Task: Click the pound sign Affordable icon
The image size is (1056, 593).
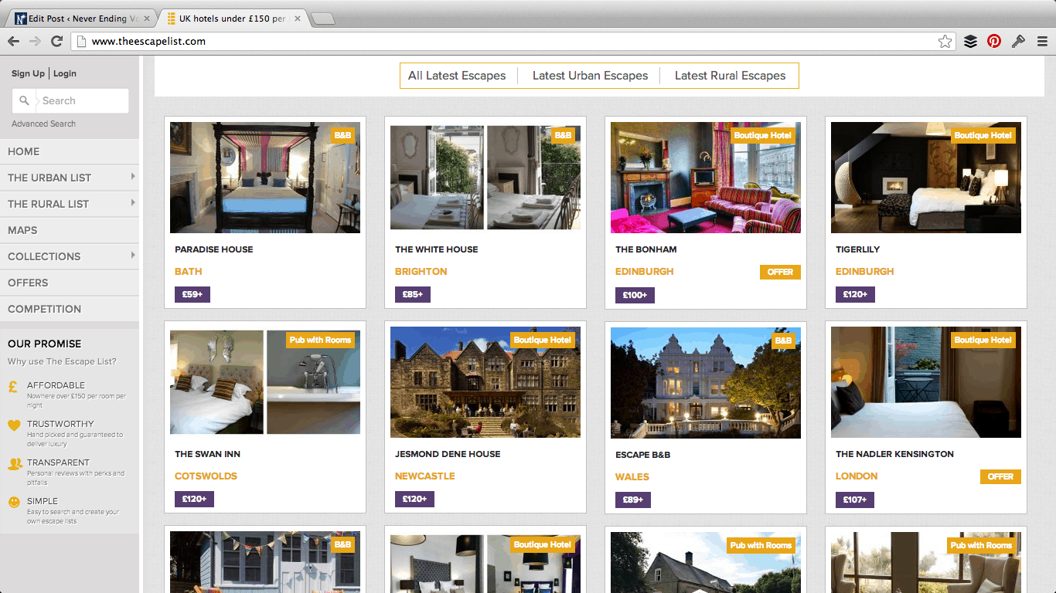Action: 14,388
